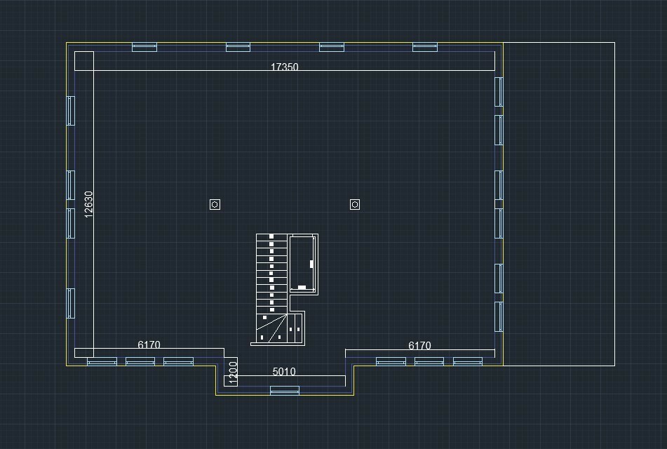667x449 pixels.
Task: Select the 6170 dimension on the right
Action: [x=419, y=346]
